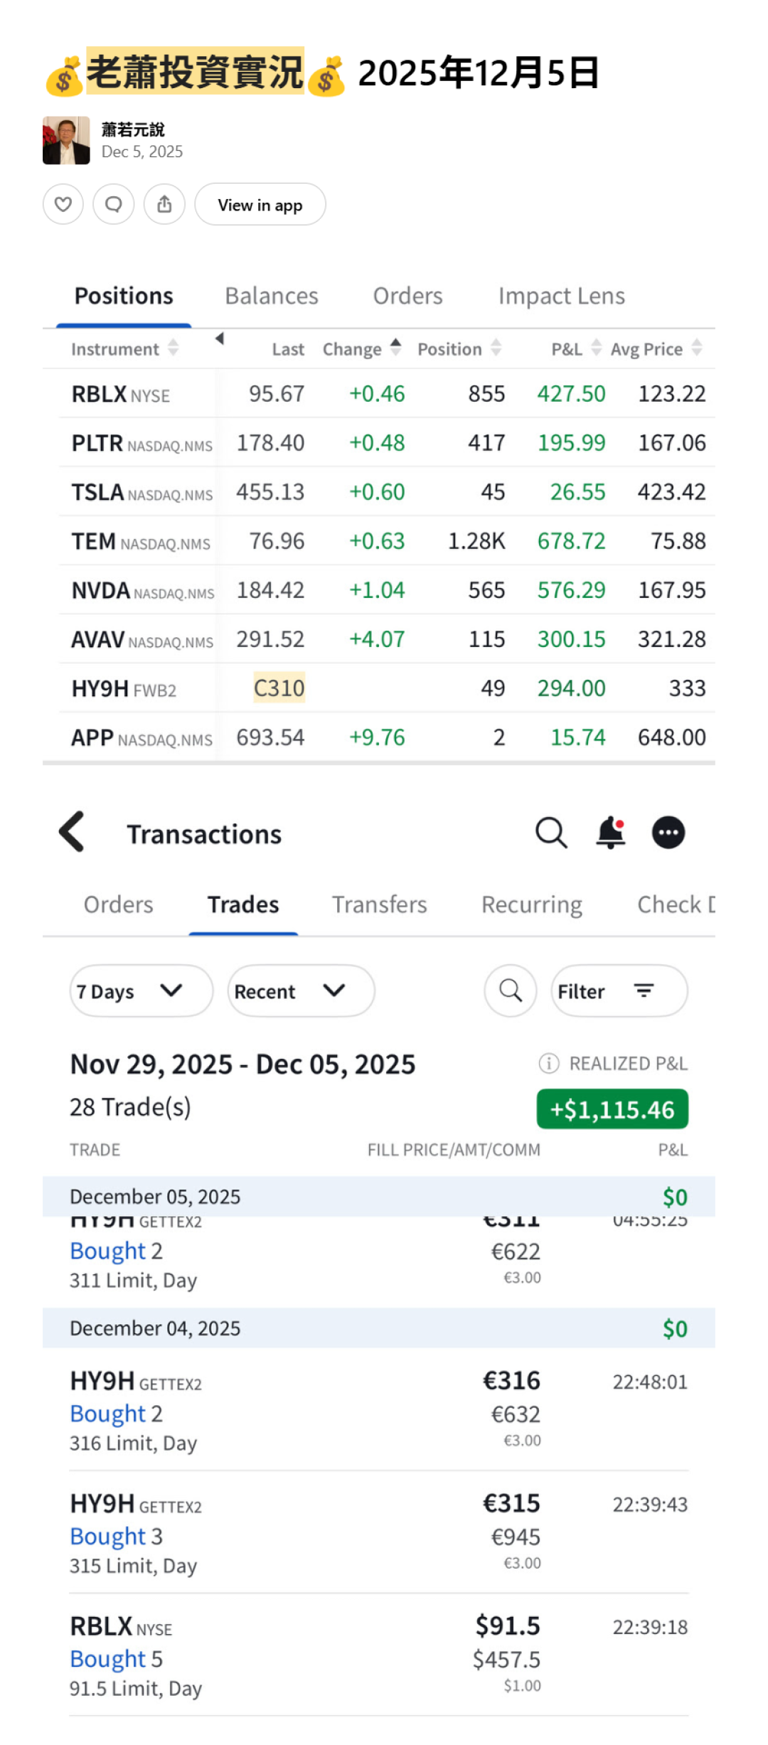The width and height of the screenshot is (768, 1745).
Task: Open search in Transactions header
Action: [x=551, y=833]
